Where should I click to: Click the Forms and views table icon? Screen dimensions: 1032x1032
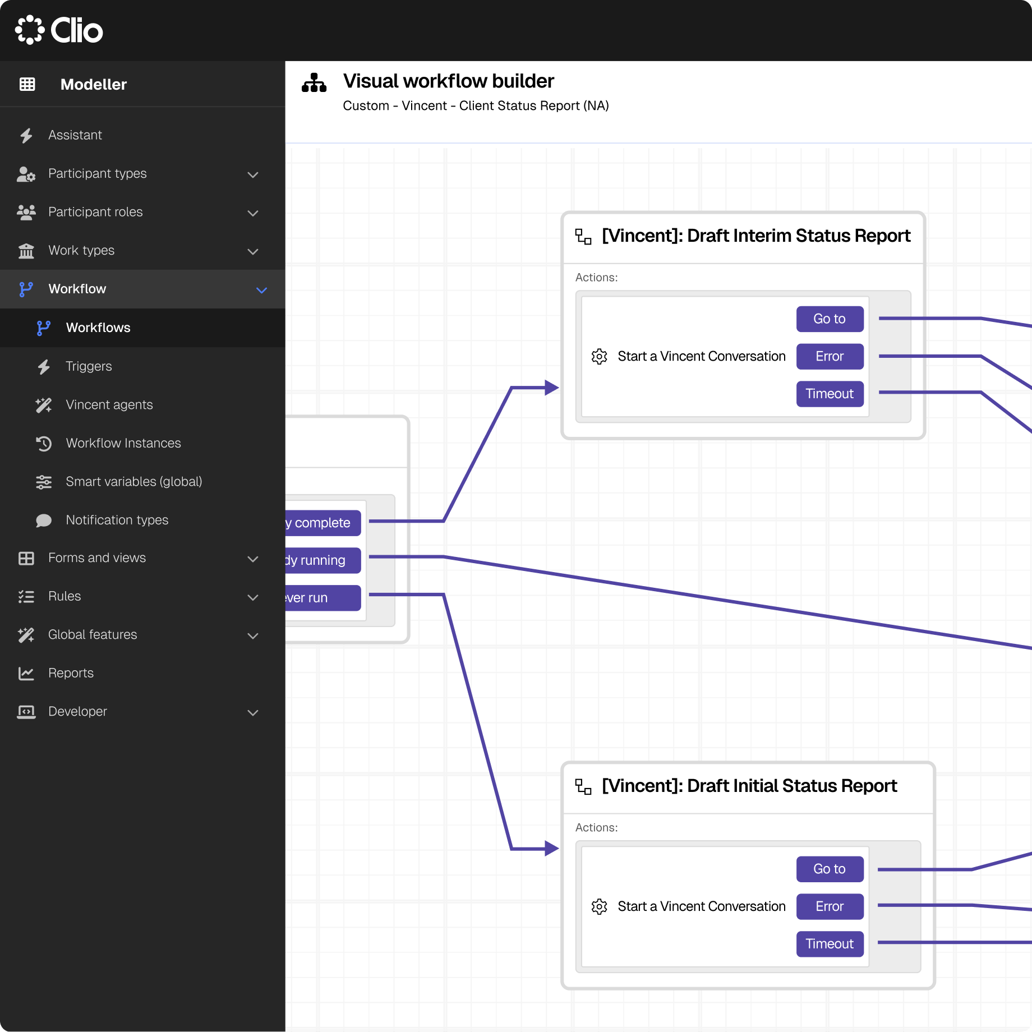pos(26,558)
